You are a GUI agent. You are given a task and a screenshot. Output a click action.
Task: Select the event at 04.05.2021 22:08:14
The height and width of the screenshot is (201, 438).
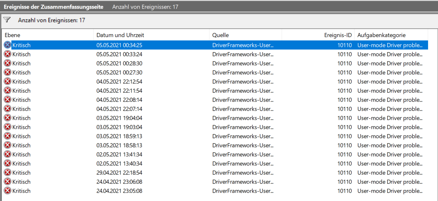pos(215,100)
